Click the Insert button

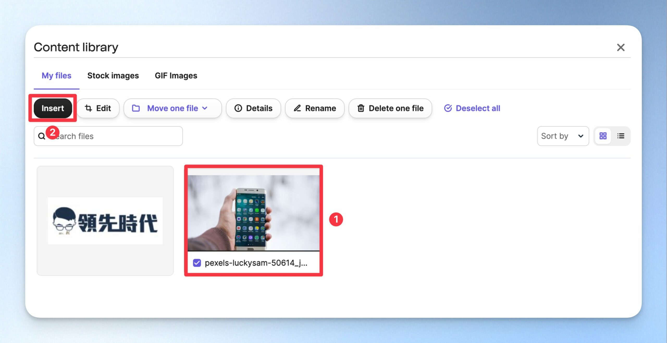tap(53, 108)
